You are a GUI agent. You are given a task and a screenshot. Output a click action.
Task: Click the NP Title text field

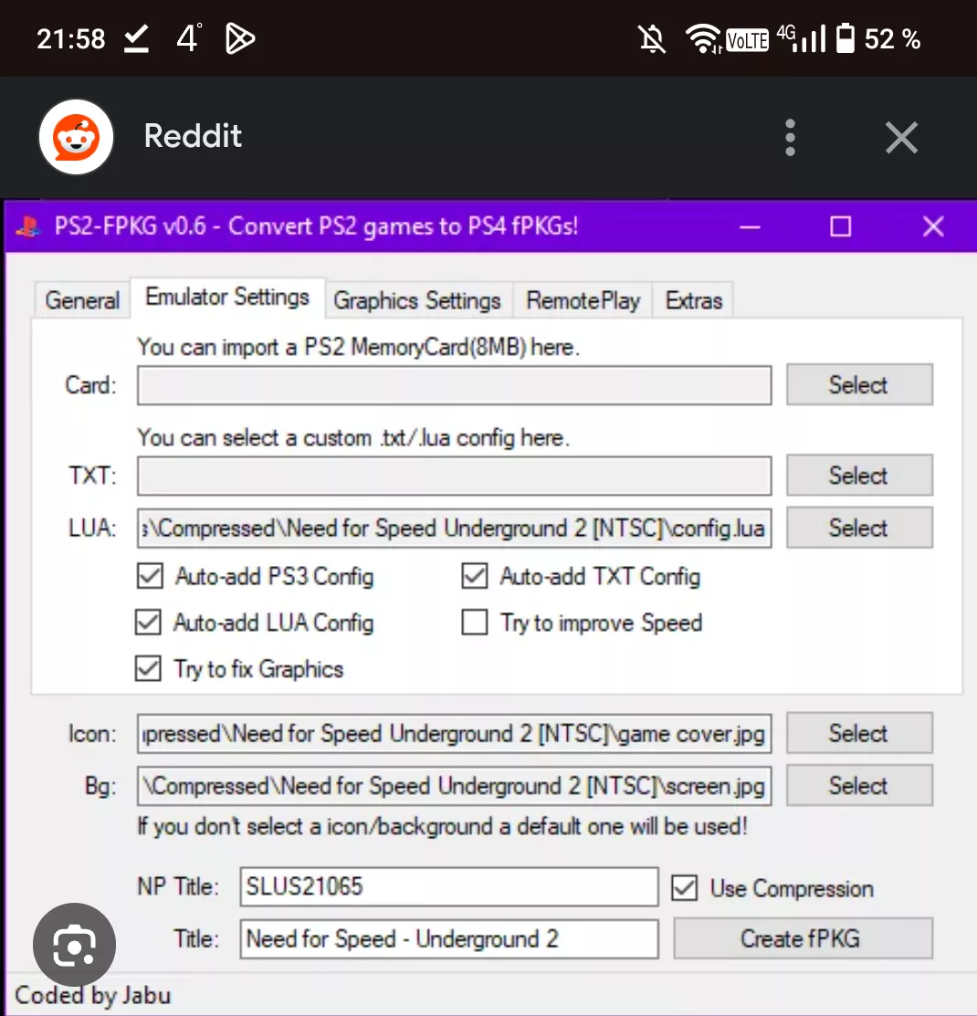tap(448, 886)
